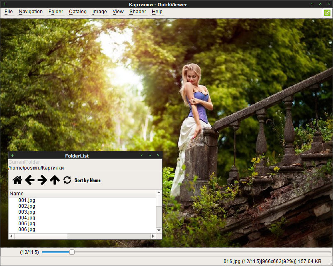Screen dimensions: 333x266
Task: Click the file list scroll-down arrow
Action: [x=159, y=230]
